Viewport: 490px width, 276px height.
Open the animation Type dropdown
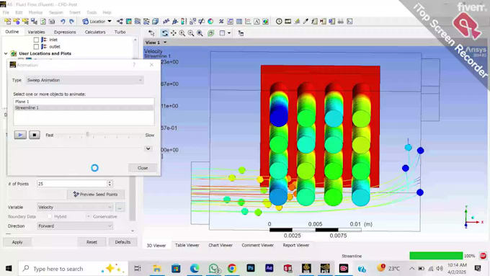pos(85,80)
